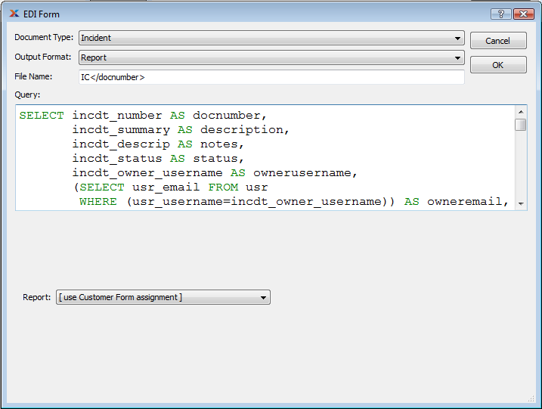This screenshot has height=409, width=542.
Task: Click the Document Type label
Action: 44,37
